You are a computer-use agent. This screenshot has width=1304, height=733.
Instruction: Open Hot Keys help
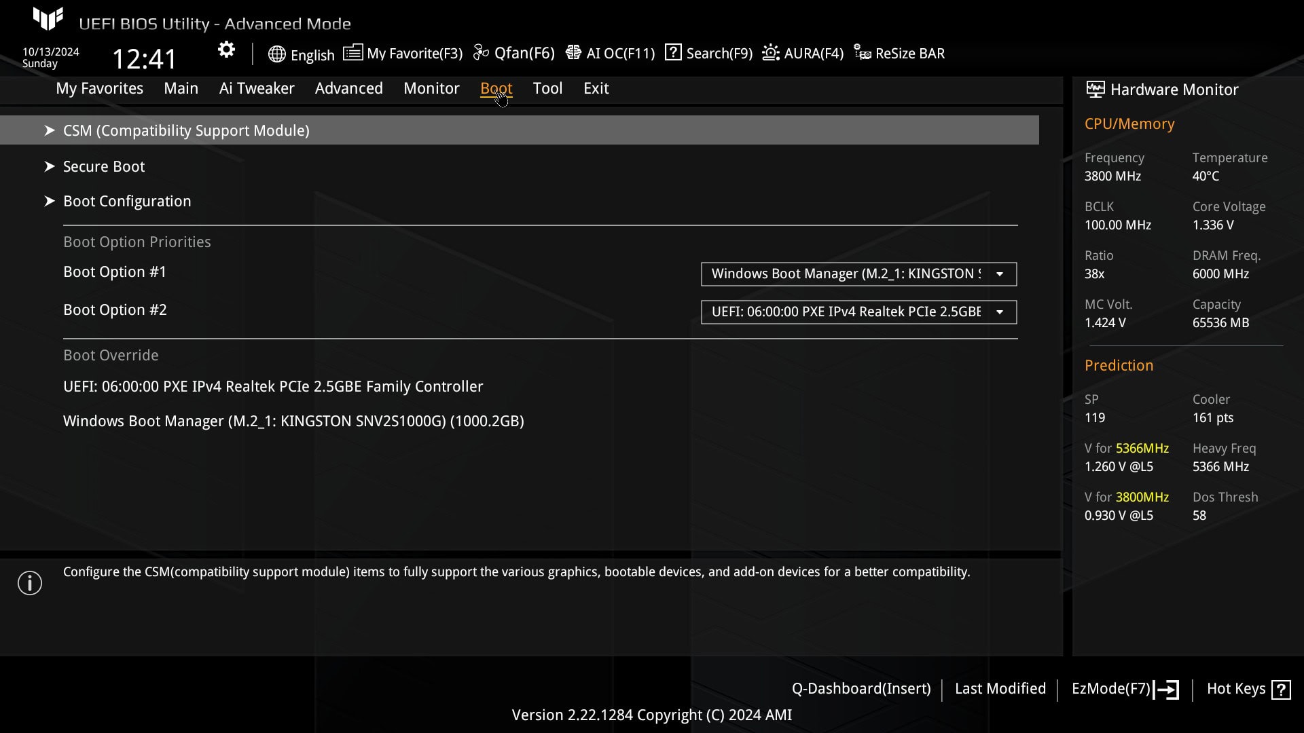(1236, 689)
